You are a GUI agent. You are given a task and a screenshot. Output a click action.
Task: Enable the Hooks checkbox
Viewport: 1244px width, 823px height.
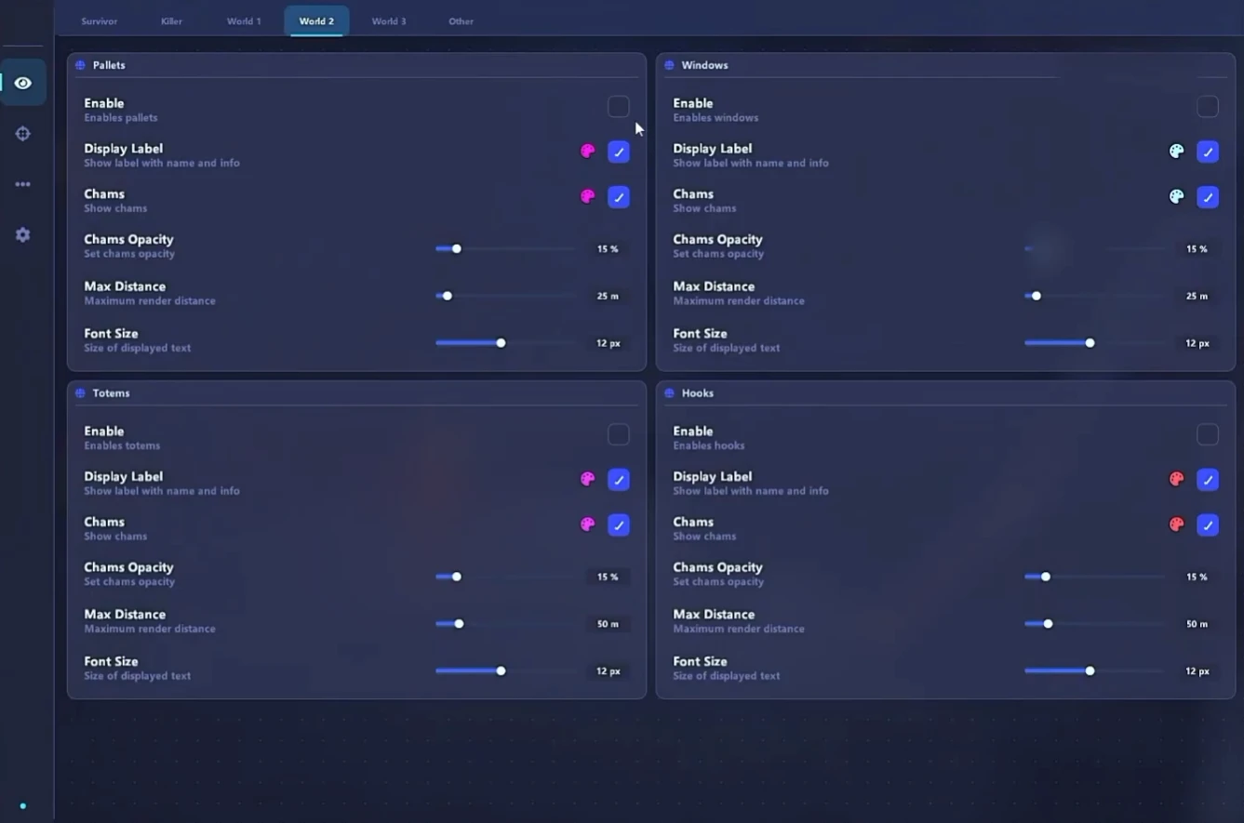point(1208,435)
